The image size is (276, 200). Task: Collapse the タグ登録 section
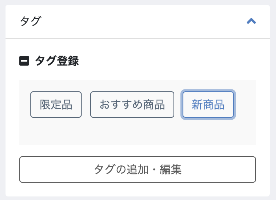point(24,61)
